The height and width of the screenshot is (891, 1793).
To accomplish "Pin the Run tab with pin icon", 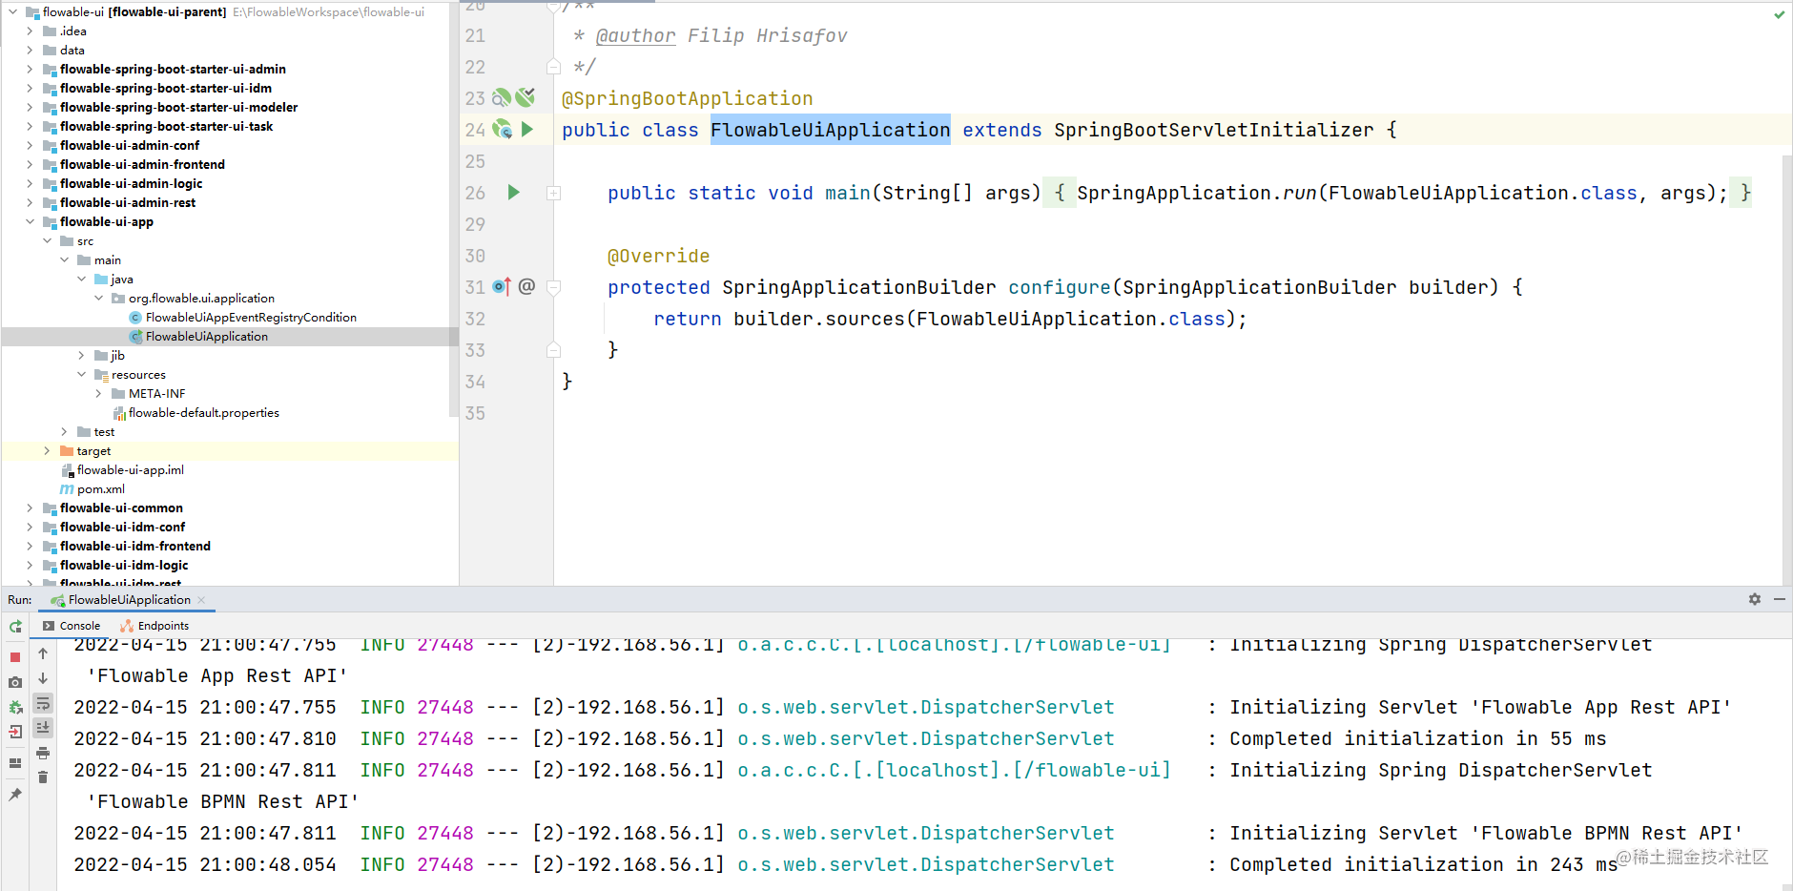I will [x=15, y=794].
